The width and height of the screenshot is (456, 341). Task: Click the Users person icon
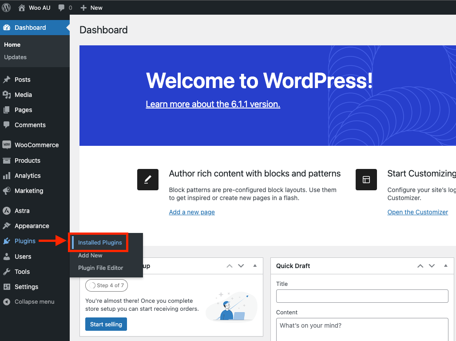coord(6,256)
